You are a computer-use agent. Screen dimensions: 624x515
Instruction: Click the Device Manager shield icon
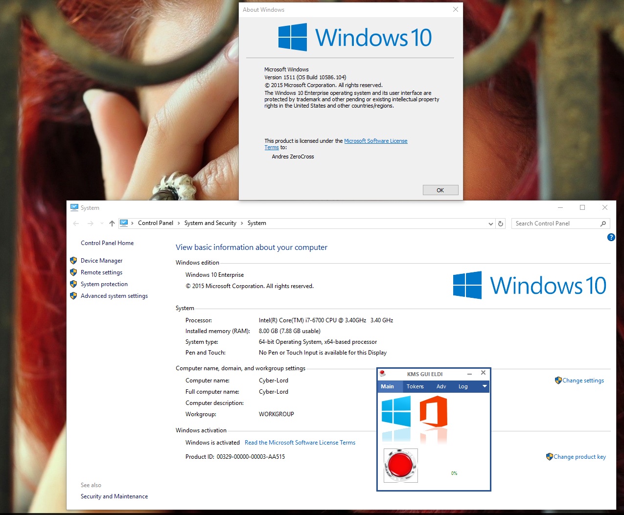coord(73,261)
